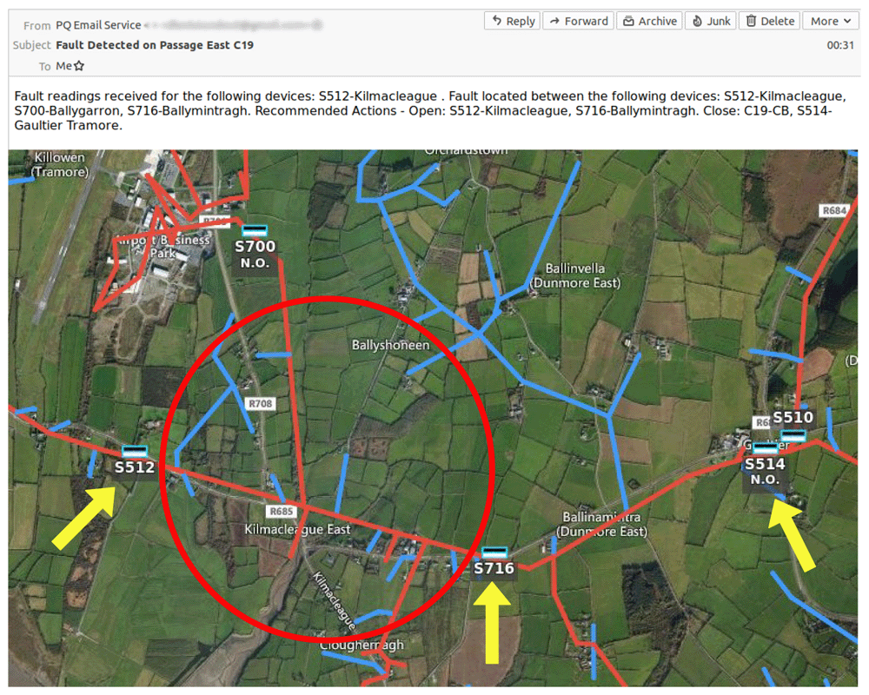Click the Reply button

pos(512,21)
